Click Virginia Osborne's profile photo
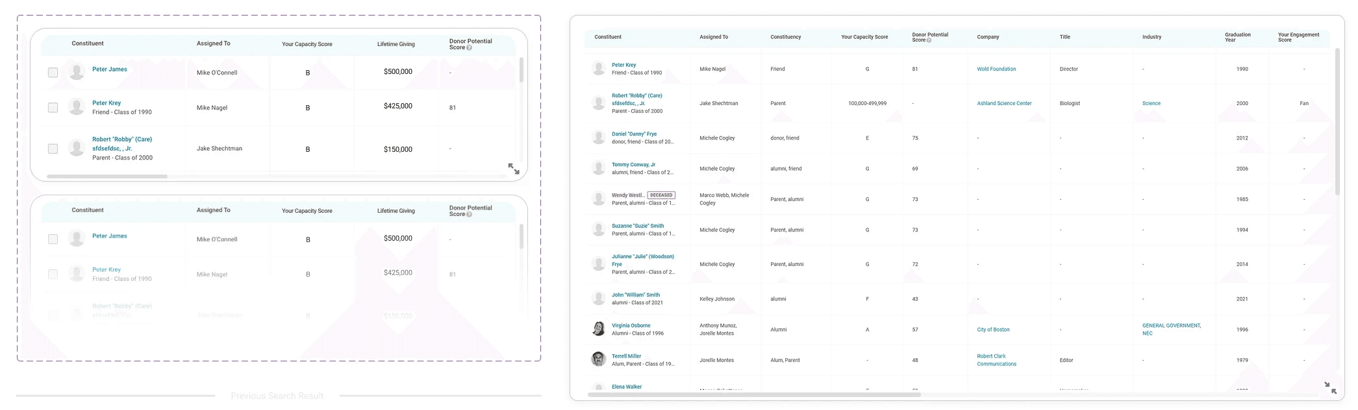The image size is (1358, 410). coord(599,328)
